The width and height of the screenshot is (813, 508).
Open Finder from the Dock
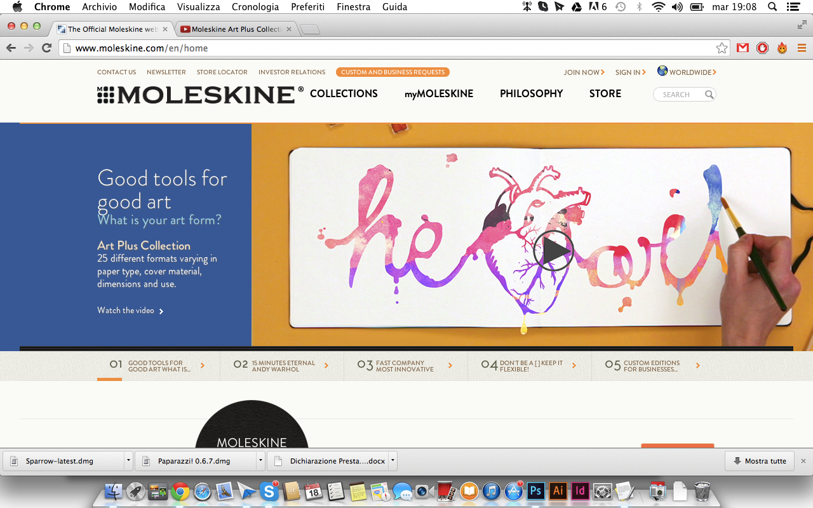[x=114, y=491]
